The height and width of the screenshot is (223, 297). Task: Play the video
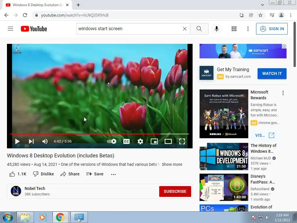pyautogui.click(x=17, y=141)
